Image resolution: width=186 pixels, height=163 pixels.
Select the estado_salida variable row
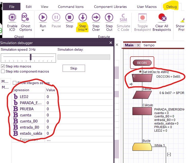tap(62, 133)
